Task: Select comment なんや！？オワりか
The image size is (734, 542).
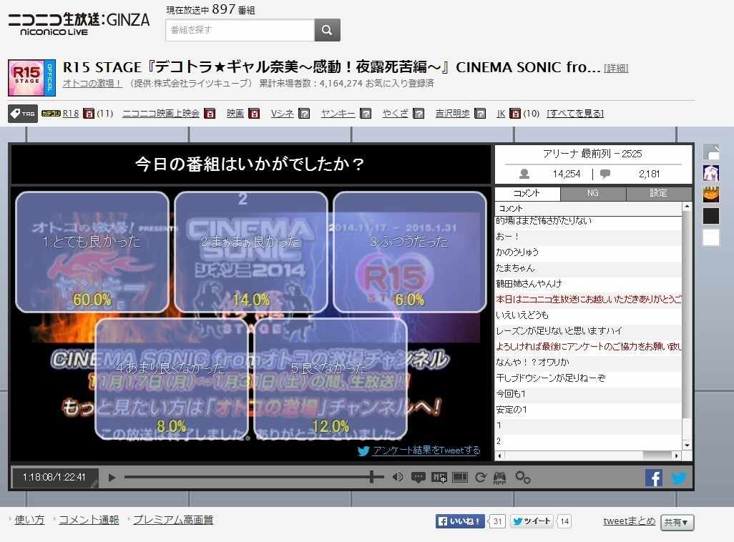Action: pyautogui.click(x=589, y=363)
